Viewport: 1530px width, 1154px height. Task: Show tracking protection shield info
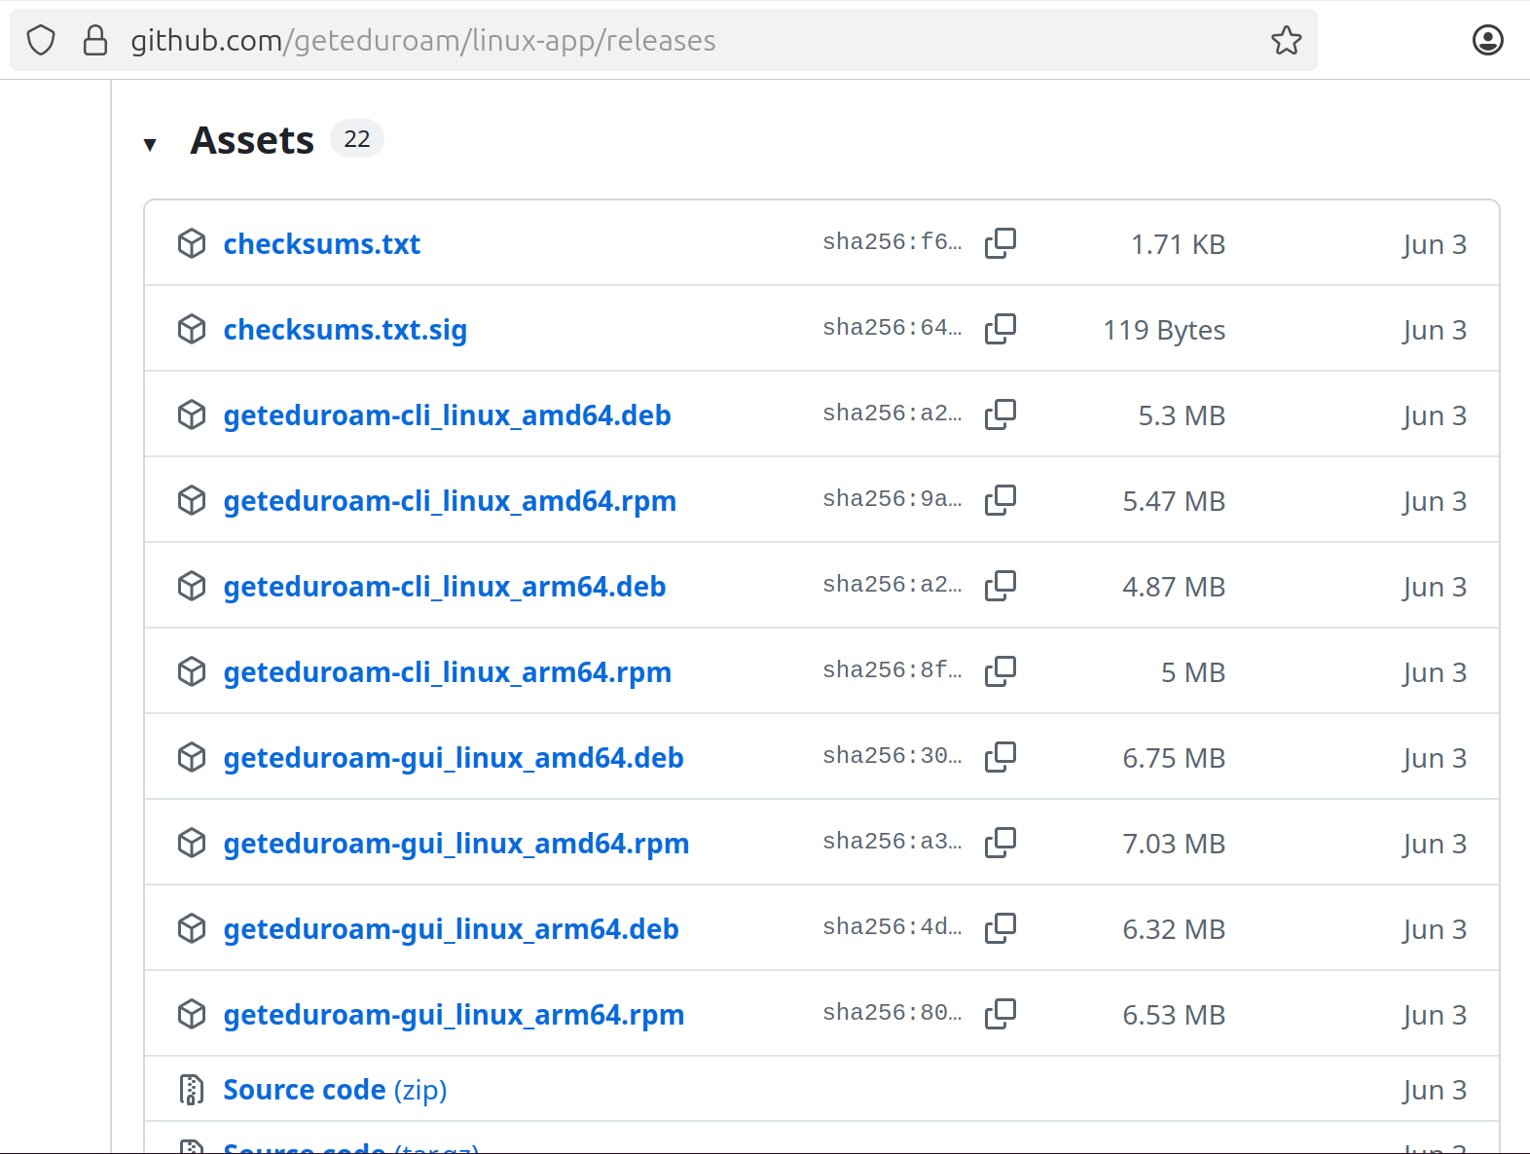coord(41,40)
